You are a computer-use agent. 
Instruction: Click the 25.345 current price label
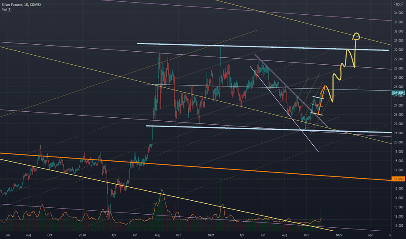pos(399,93)
